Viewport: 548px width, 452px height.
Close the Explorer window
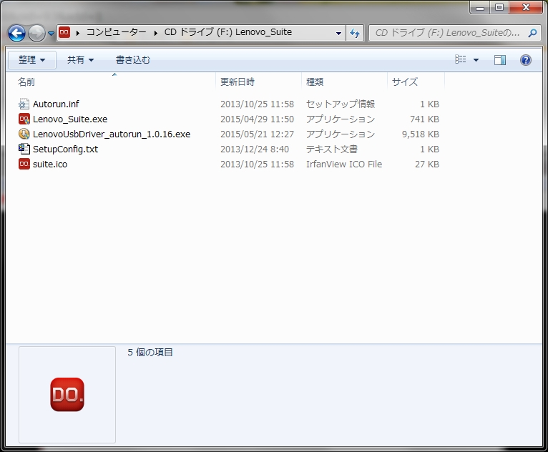(x=526, y=7)
